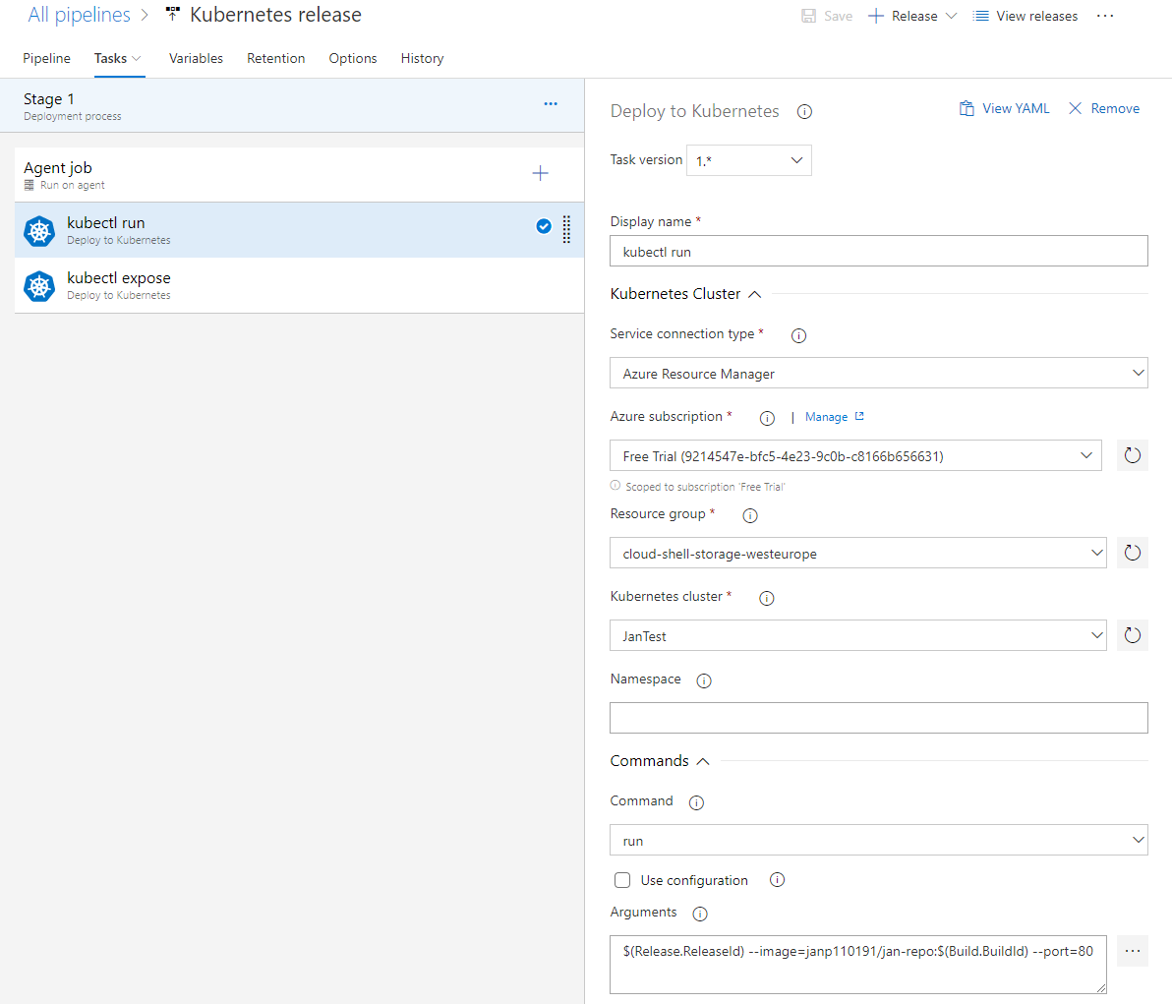
Task: Click the Scoped to subscription info icon
Action: coord(615,485)
